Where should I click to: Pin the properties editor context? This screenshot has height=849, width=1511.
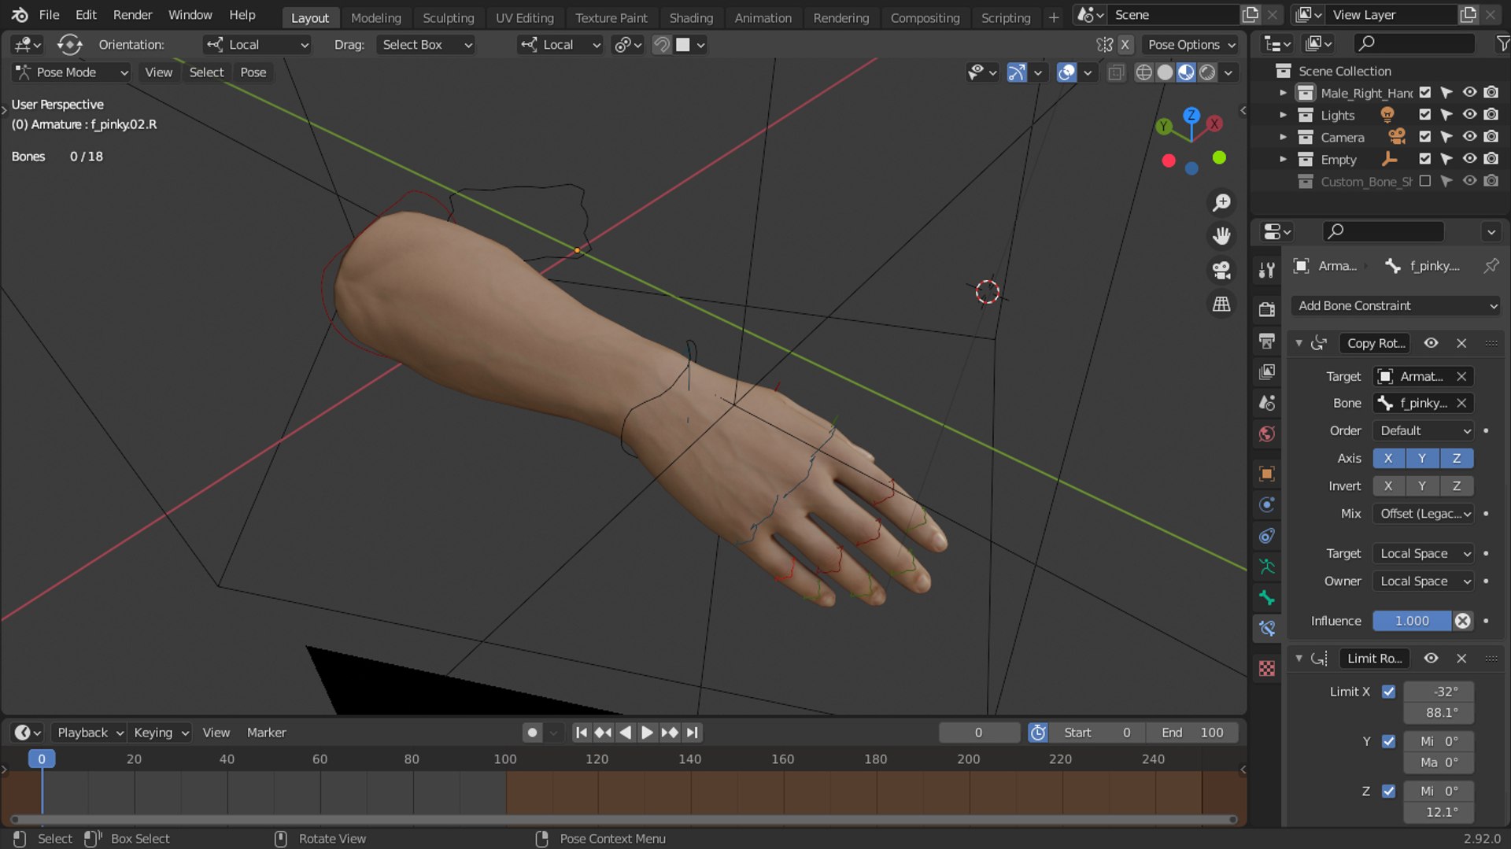[x=1491, y=266]
